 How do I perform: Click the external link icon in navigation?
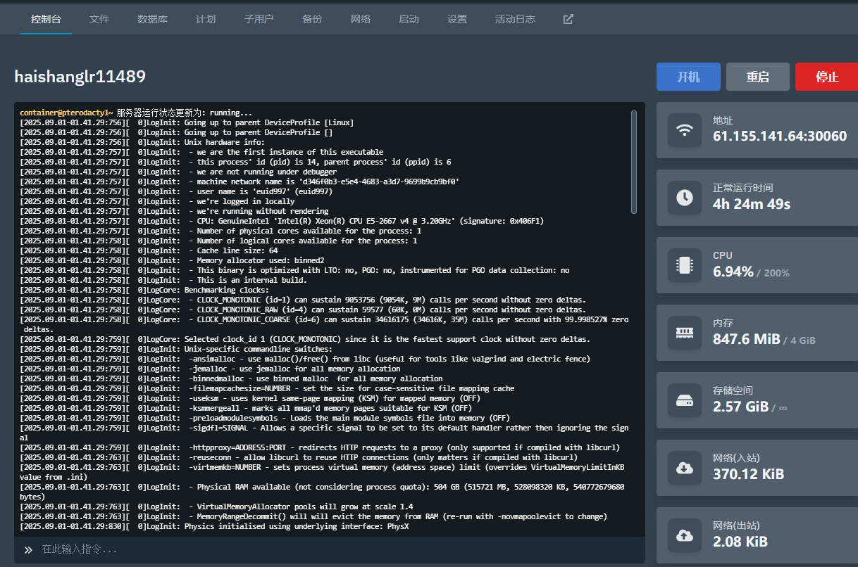(x=568, y=19)
